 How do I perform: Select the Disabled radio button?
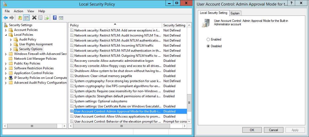pos(208,46)
